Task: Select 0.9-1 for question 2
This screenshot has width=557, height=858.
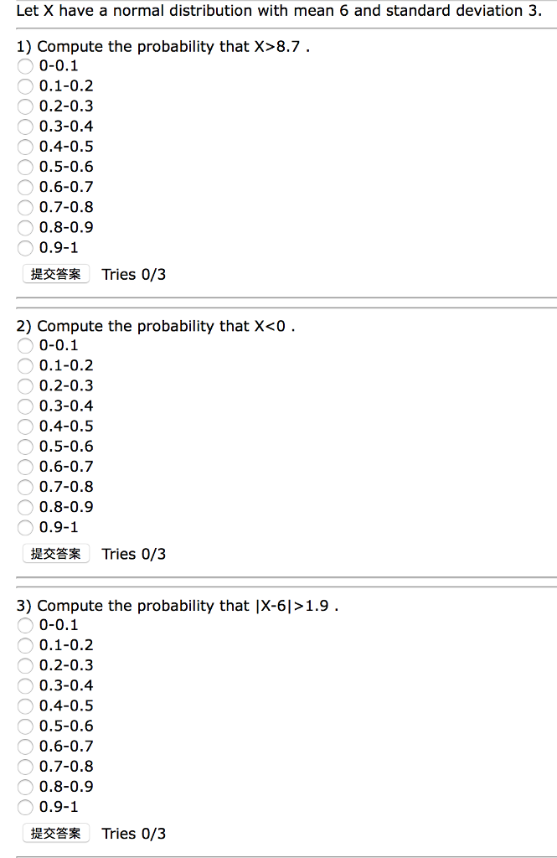Action: pyautogui.click(x=25, y=527)
